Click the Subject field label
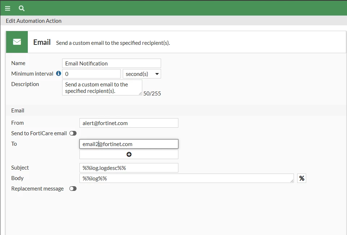 pos(20,168)
